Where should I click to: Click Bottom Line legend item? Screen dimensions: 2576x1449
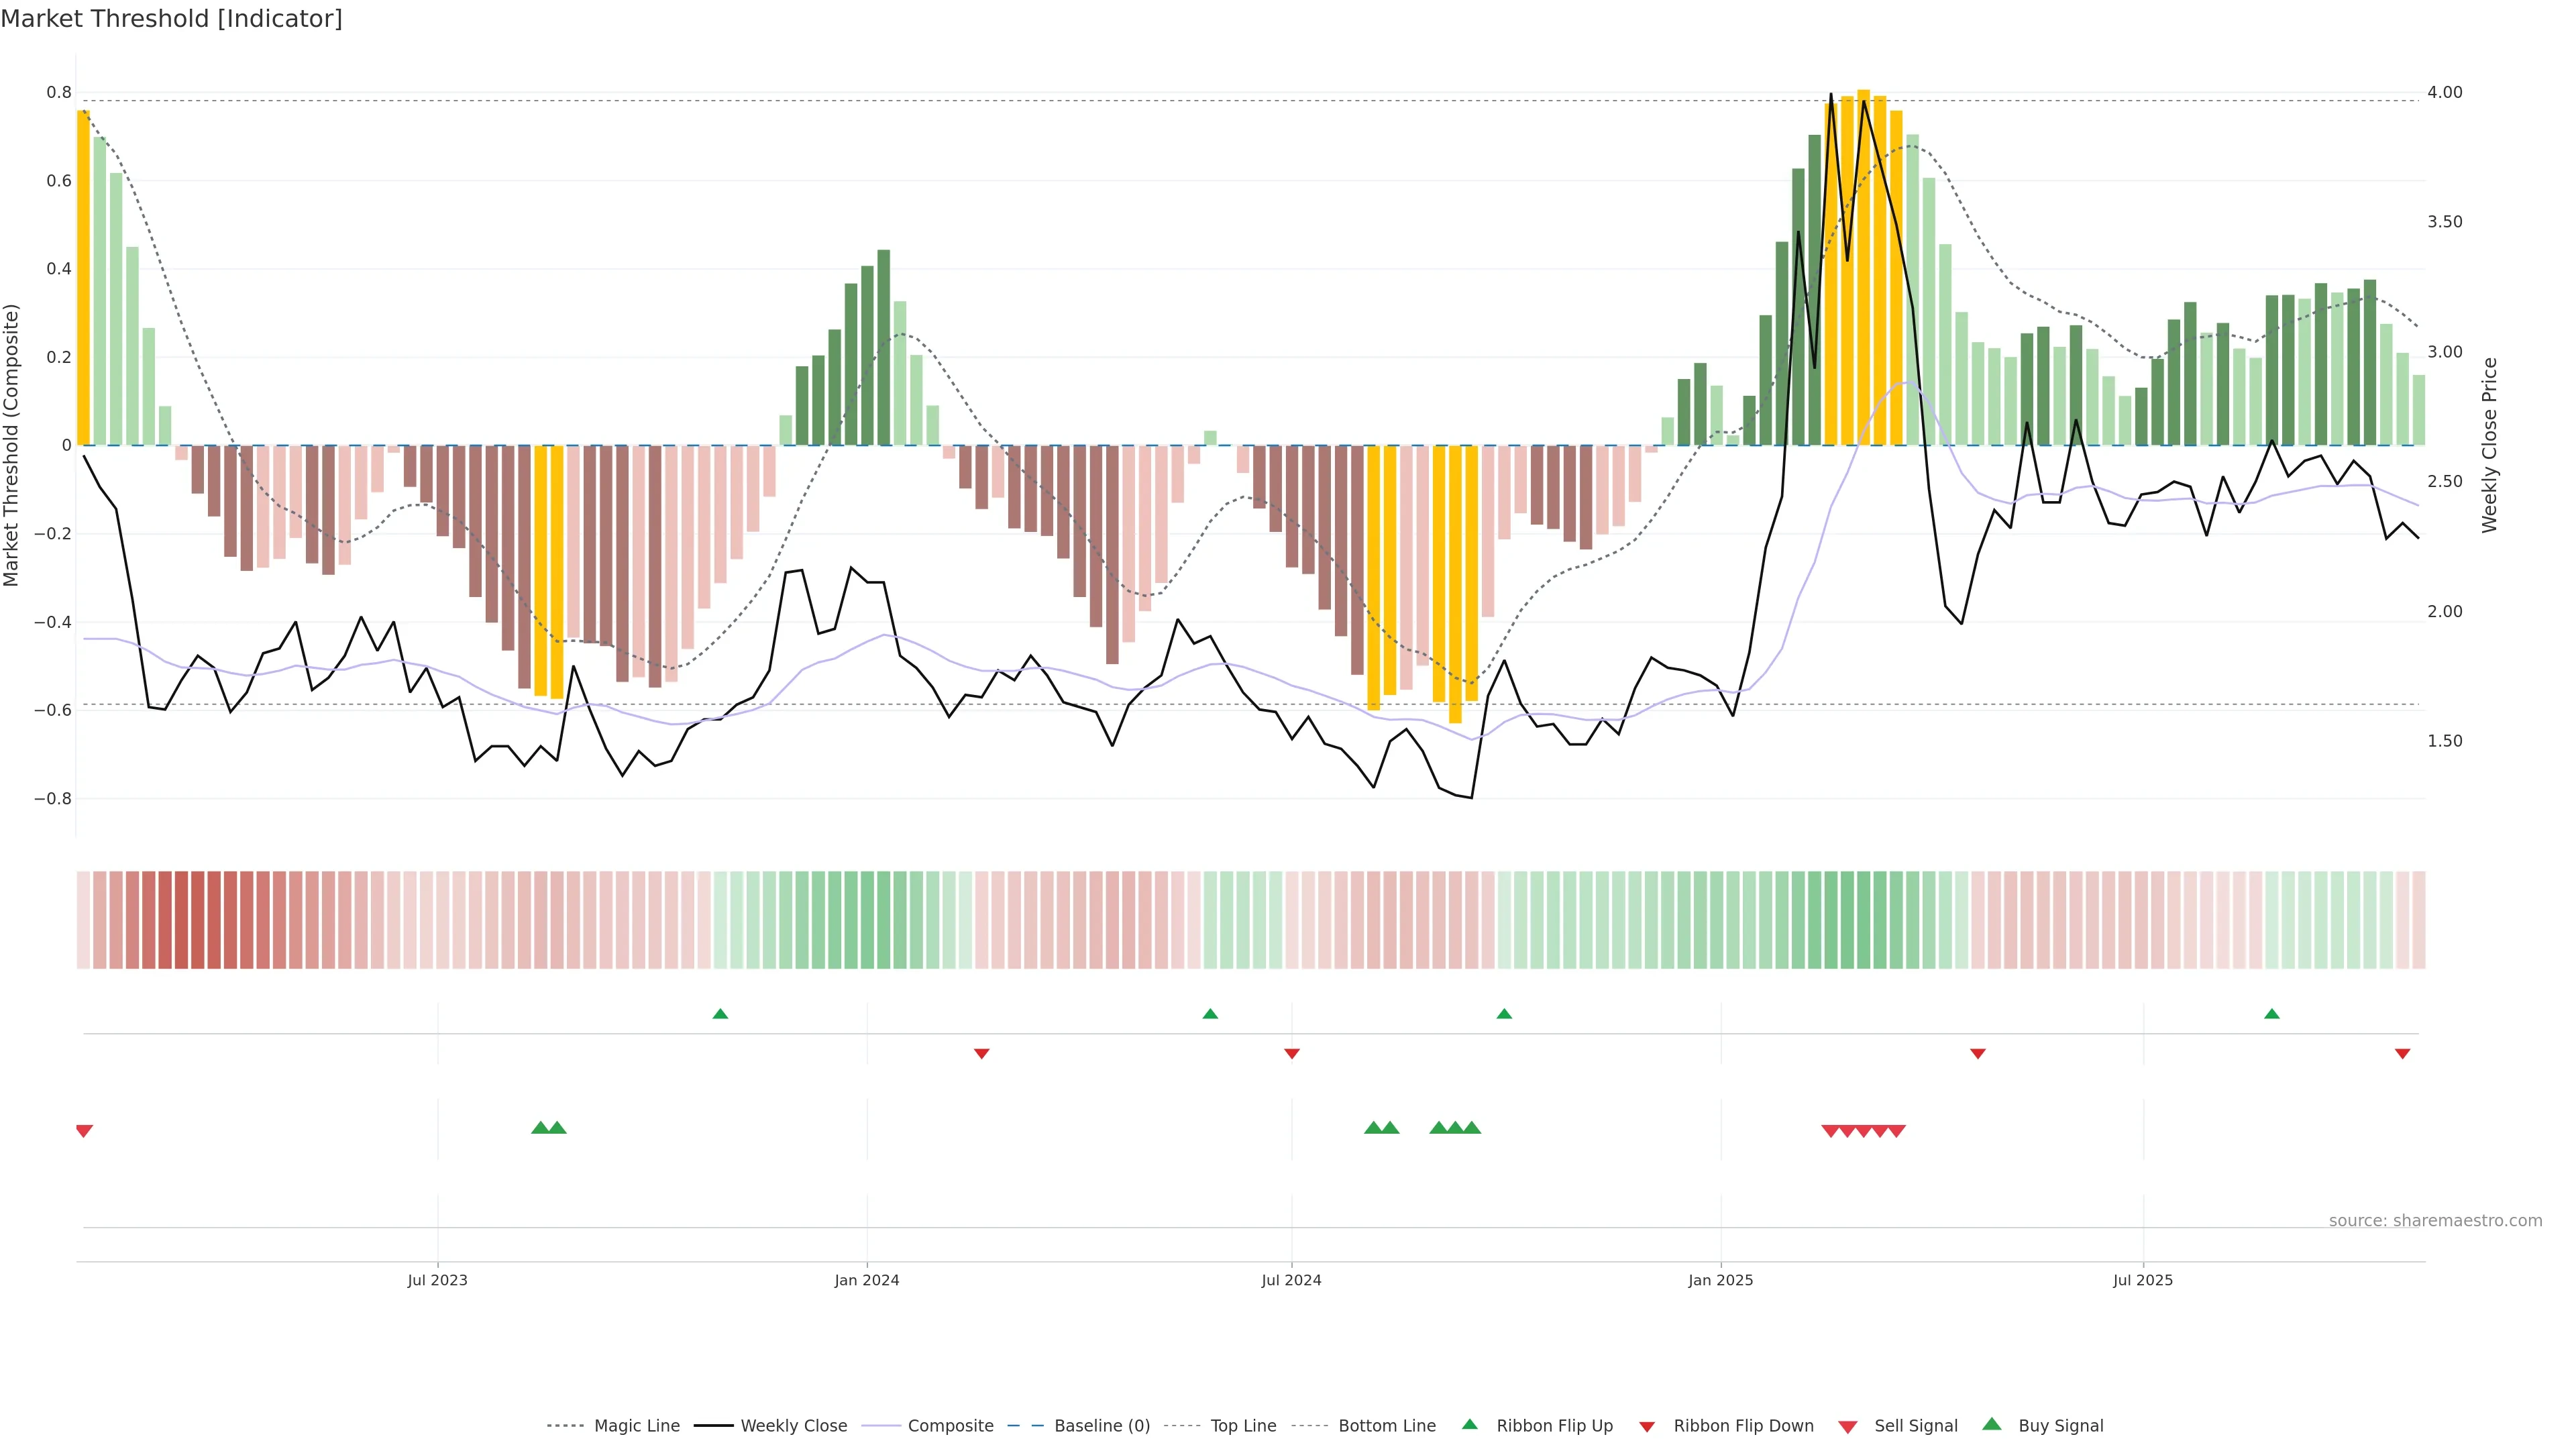coord(1386,1425)
